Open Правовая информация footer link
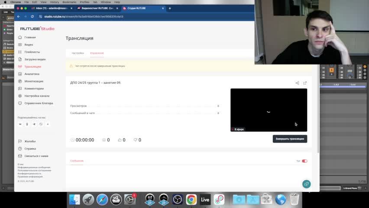Screen dimensions: 369x208 point(30,176)
